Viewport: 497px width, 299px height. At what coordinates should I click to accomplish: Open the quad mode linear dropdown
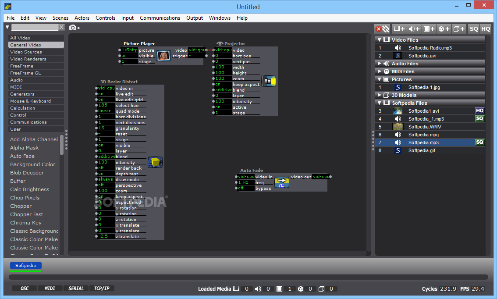[x=106, y=111]
